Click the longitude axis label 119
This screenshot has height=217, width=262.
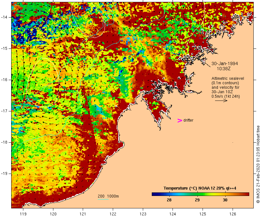click(x=23, y=214)
